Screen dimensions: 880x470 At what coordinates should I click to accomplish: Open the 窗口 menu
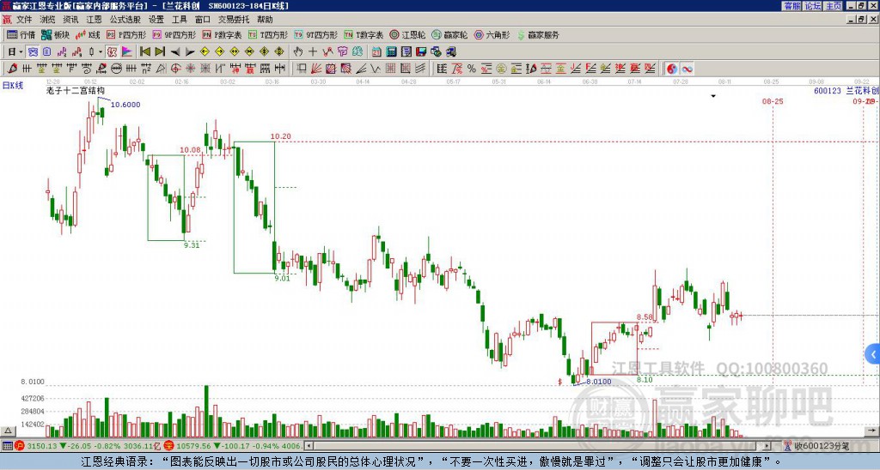click(203, 20)
